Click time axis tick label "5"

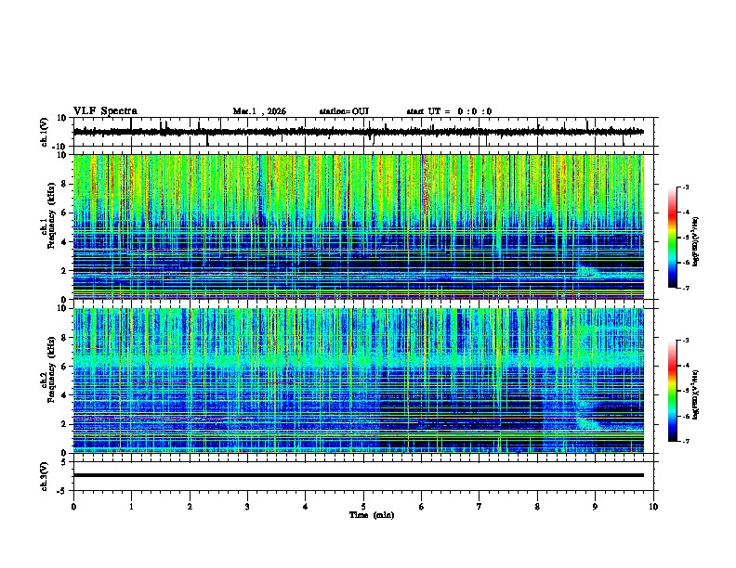(x=363, y=507)
